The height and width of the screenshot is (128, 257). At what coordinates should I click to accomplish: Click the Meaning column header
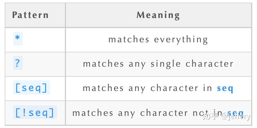click(158, 15)
